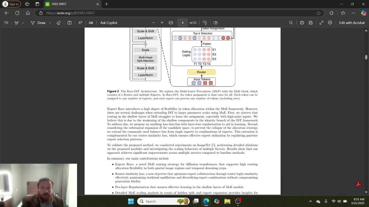Go to the browser home page

[28, 13]
